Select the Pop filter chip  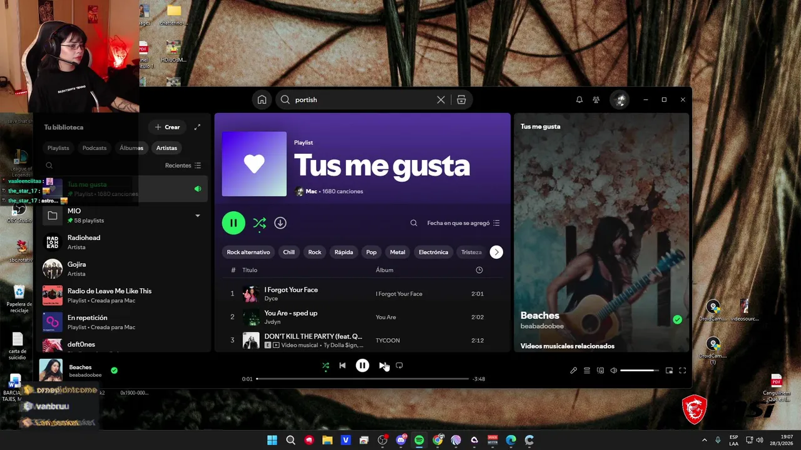pos(371,252)
